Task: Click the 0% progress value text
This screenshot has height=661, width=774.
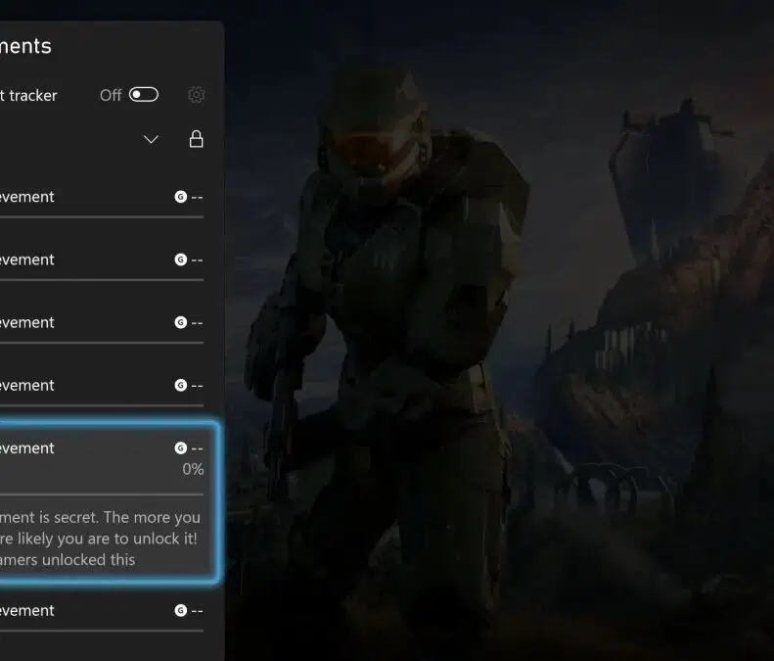Action: coord(193,469)
